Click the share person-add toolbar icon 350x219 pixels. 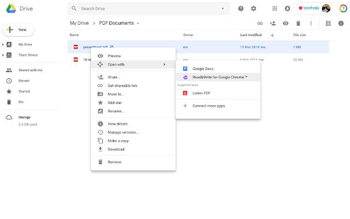273,23
